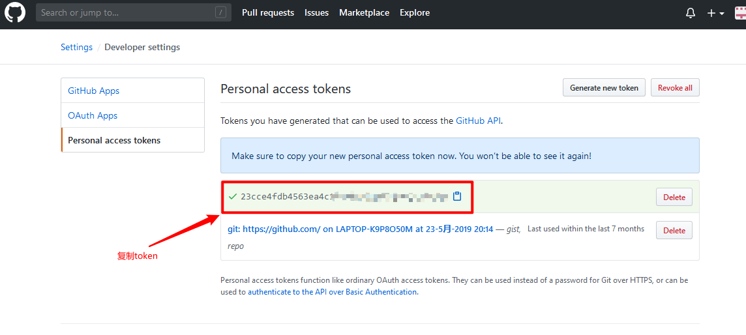Click the GitHub Octocat logo

14,12
